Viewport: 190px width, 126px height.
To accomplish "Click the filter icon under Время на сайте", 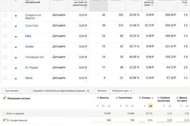I will click(x=181, y=106).
